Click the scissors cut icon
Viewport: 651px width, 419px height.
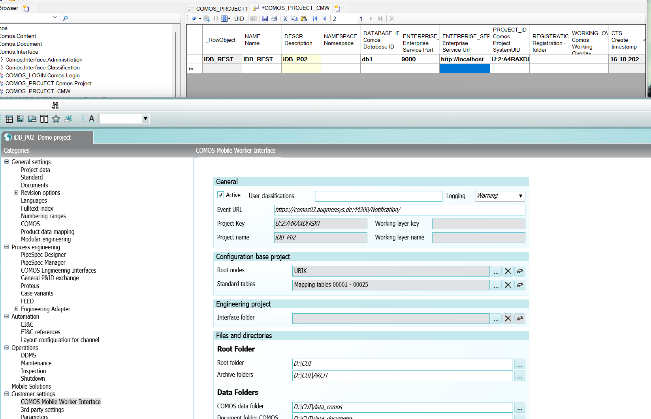click(285, 19)
